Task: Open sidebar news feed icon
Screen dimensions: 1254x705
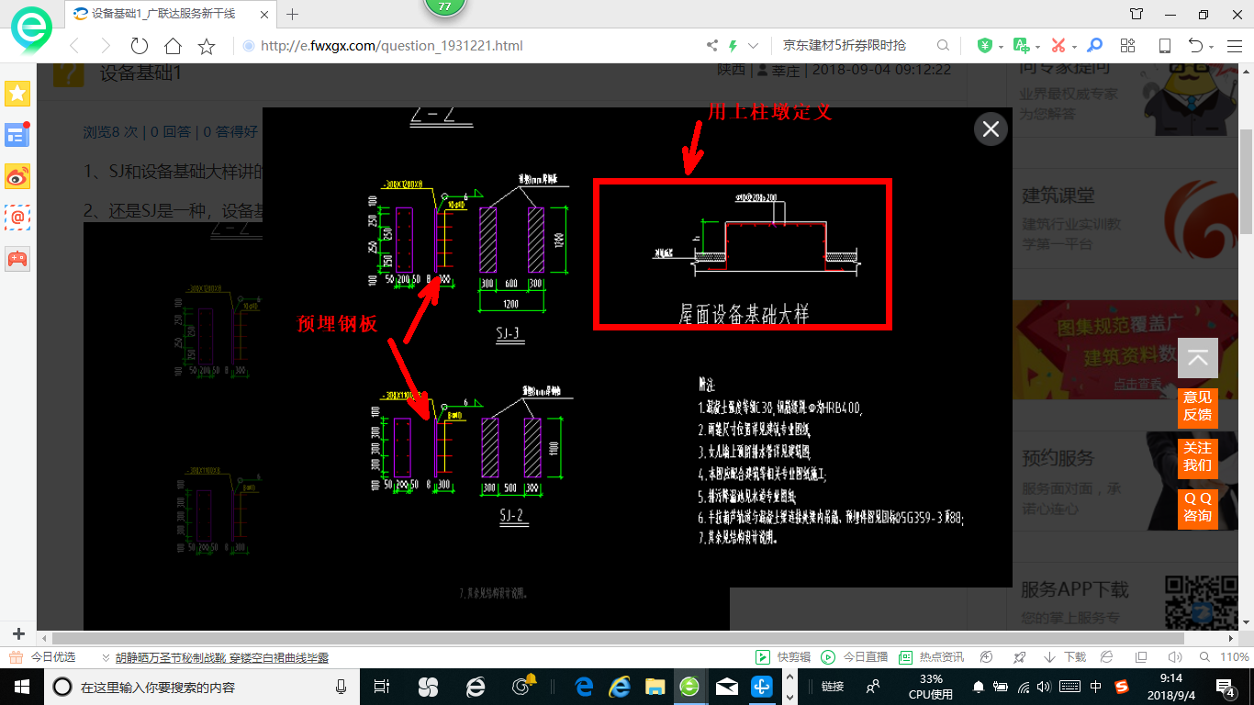Action: pos(17,135)
